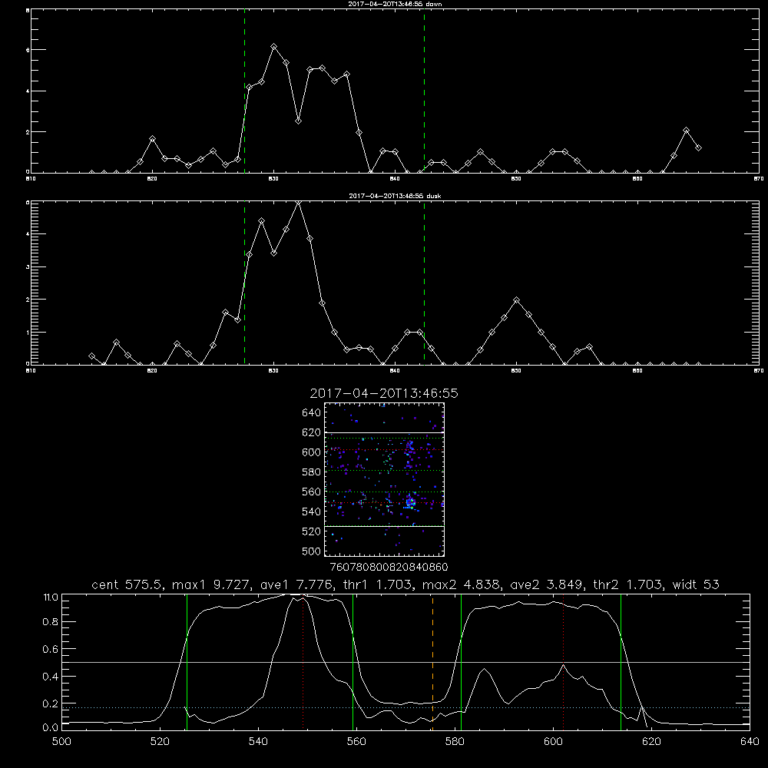Click the top plot title ending in 'dawn'
Screen dimensions: 768x768
click(x=396, y=4)
